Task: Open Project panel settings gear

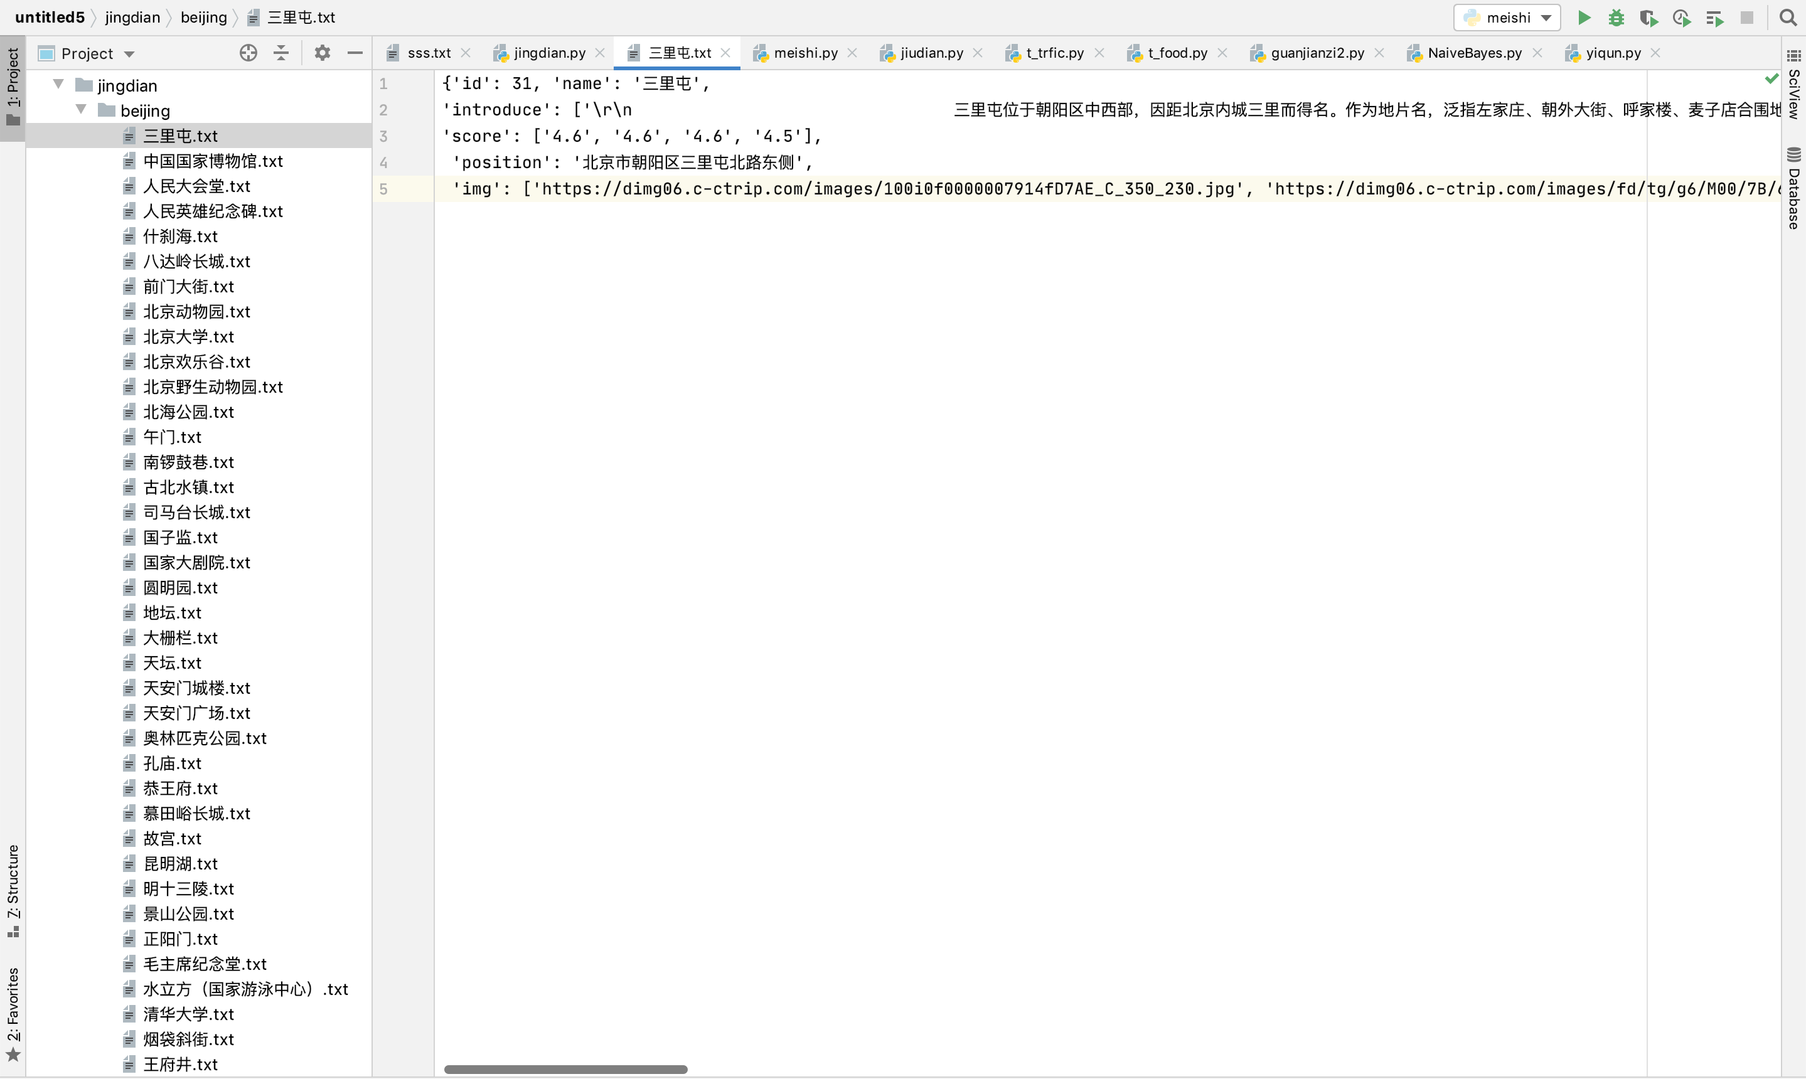Action: tap(321, 53)
